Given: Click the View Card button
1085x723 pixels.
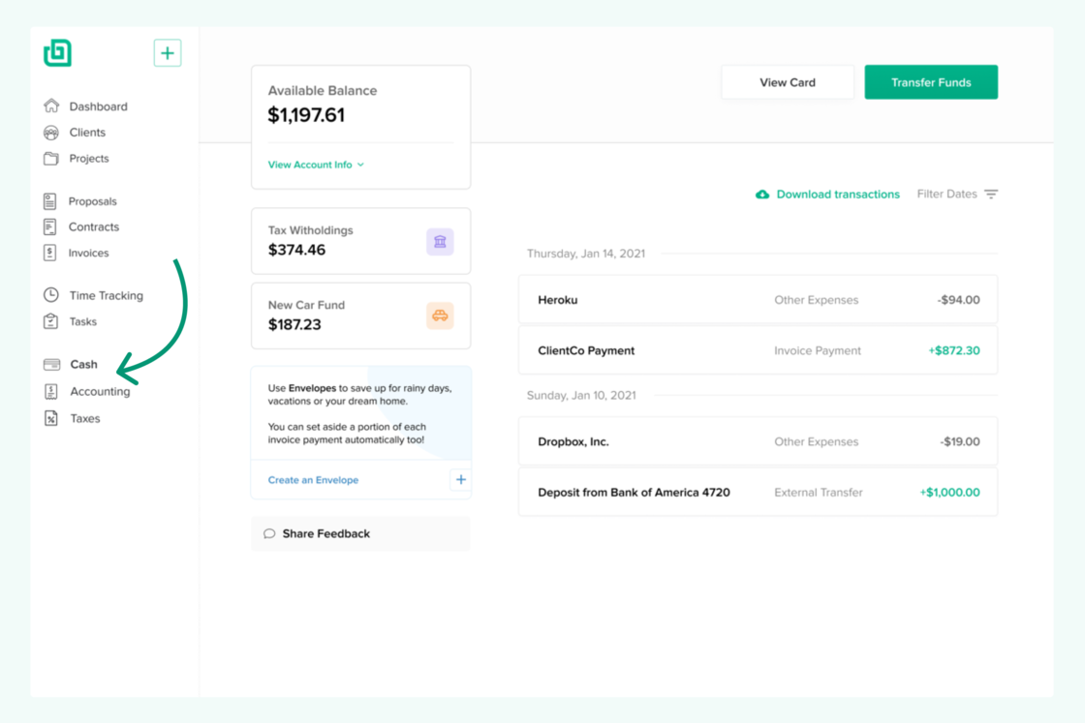Looking at the screenshot, I should 788,82.
